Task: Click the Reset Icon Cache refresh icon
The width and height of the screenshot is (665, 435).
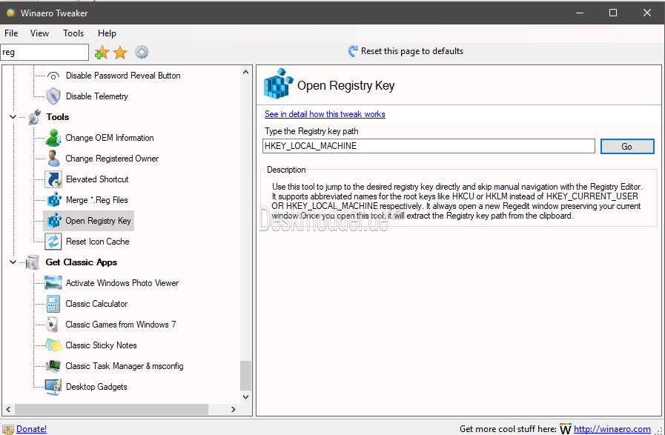Action: coord(53,242)
